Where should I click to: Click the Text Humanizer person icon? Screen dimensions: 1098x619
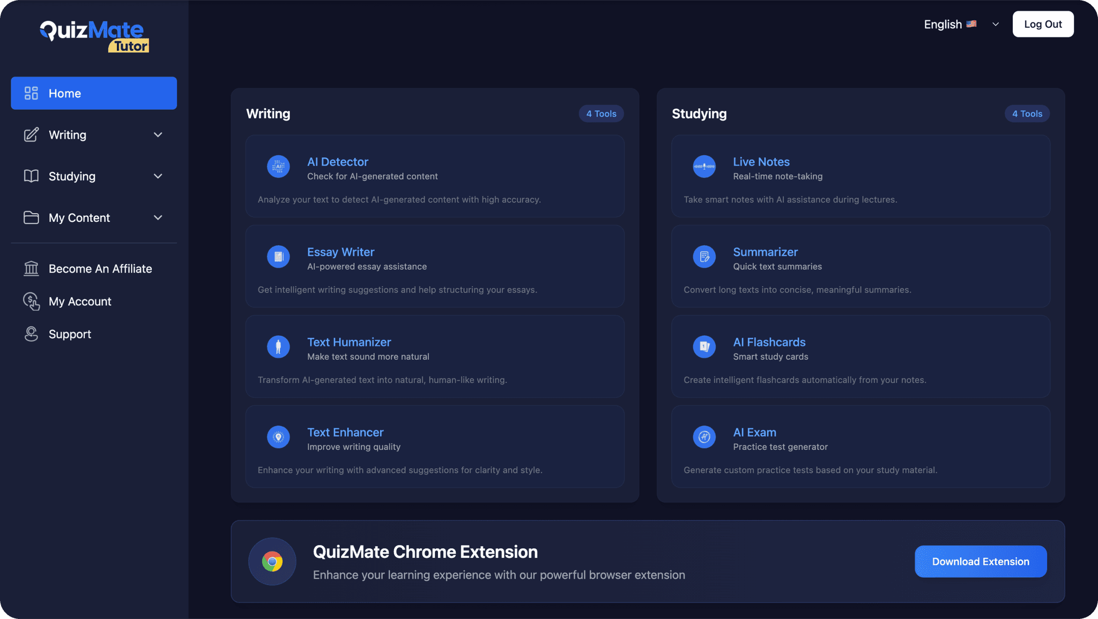click(278, 346)
